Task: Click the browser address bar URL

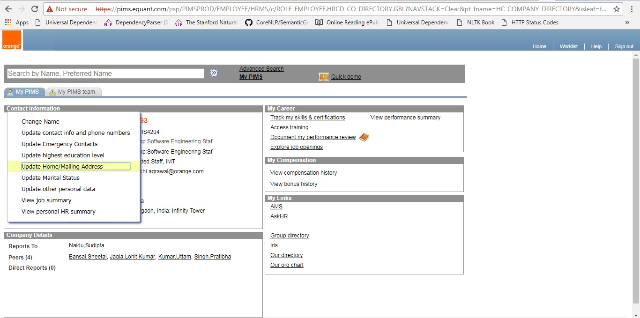Action: tap(351, 9)
